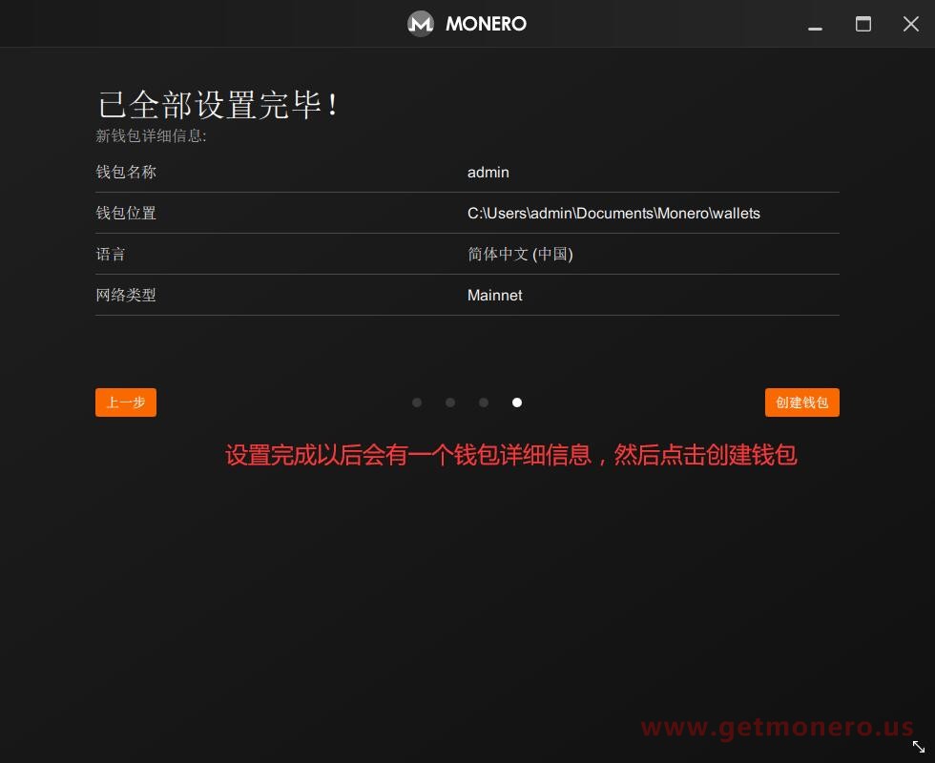Image resolution: width=935 pixels, height=763 pixels.
Task: Click the MONERO title text
Action: tap(486, 24)
